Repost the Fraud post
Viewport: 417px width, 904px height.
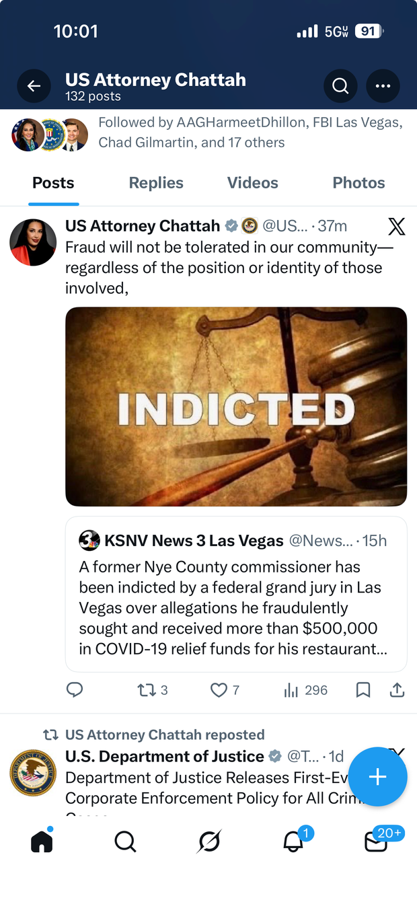146,689
